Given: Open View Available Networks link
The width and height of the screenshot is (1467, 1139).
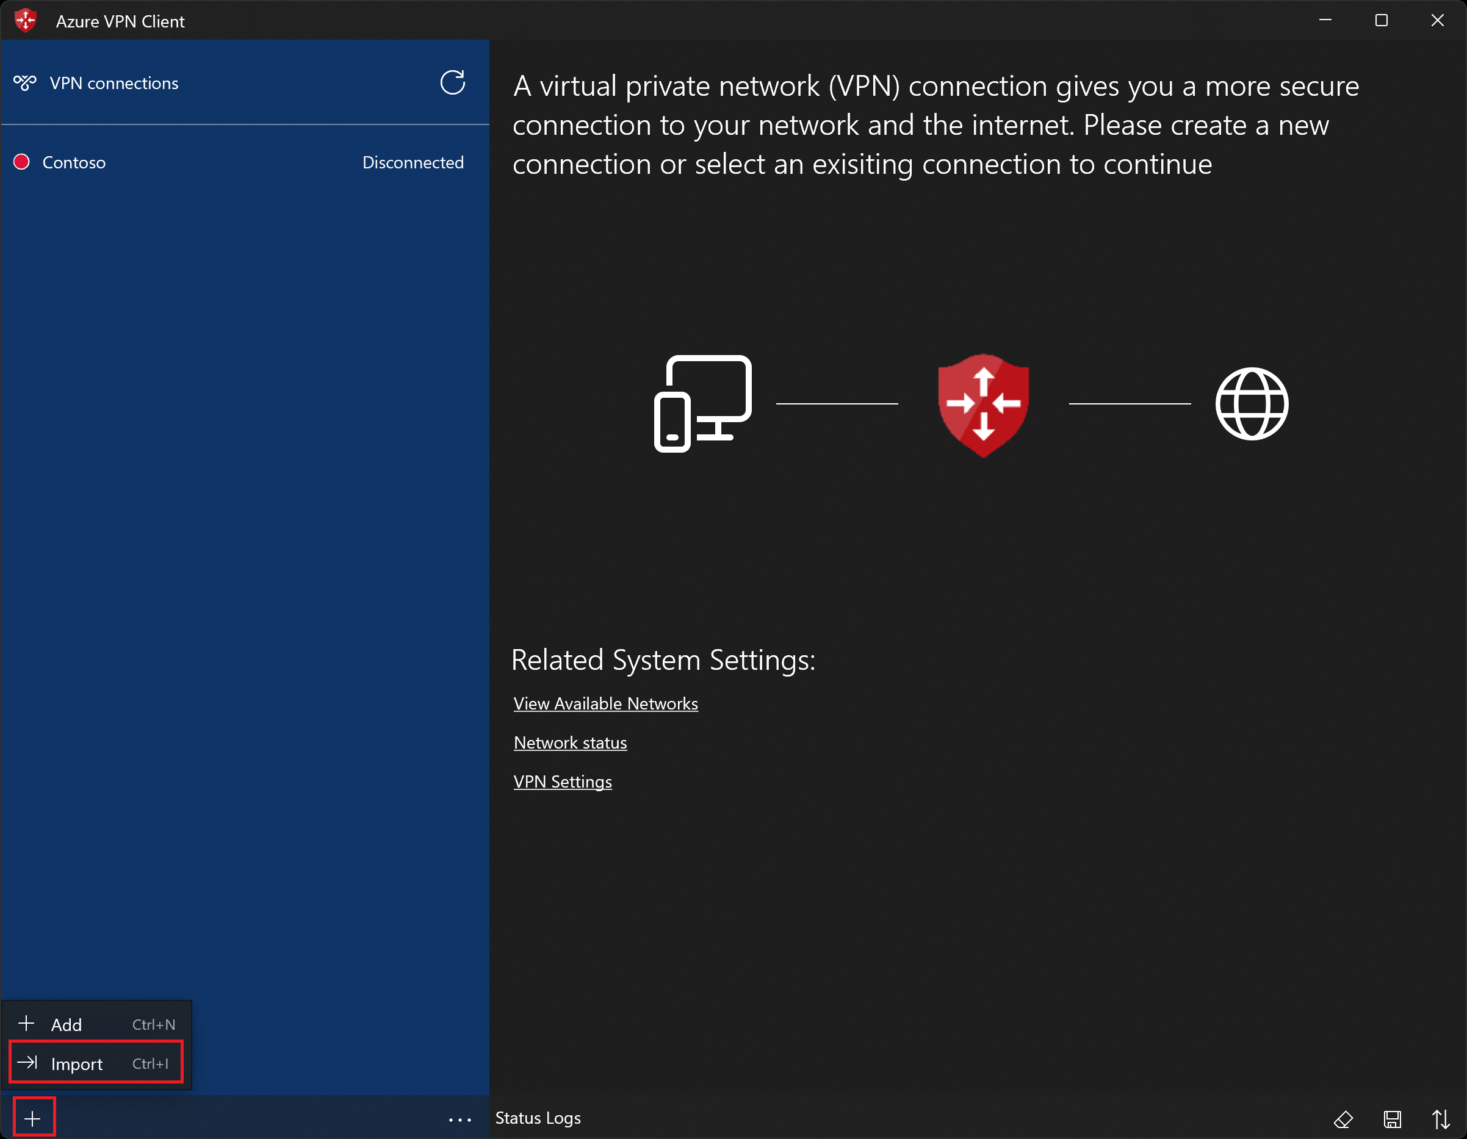Looking at the screenshot, I should pos(606,703).
